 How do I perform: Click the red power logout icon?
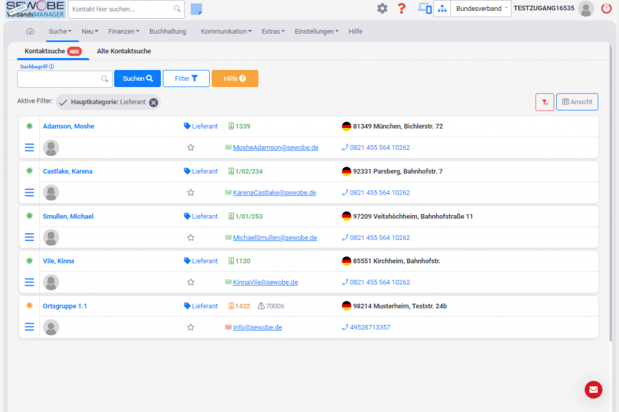pos(606,8)
